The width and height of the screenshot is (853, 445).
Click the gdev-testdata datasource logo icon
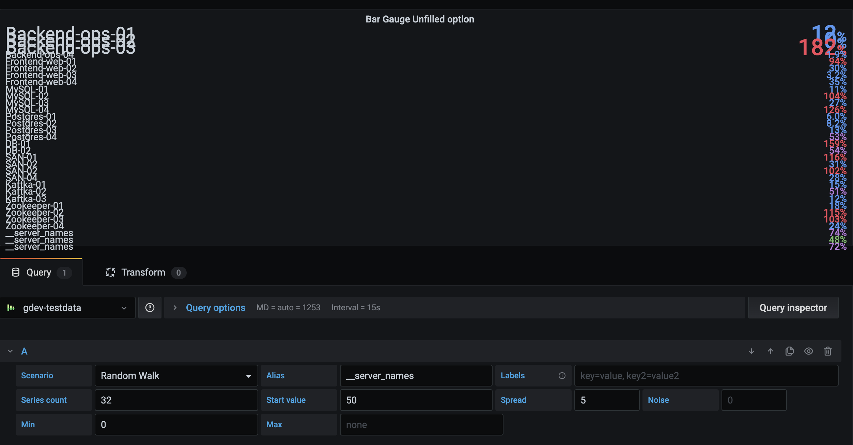coord(11,308)
